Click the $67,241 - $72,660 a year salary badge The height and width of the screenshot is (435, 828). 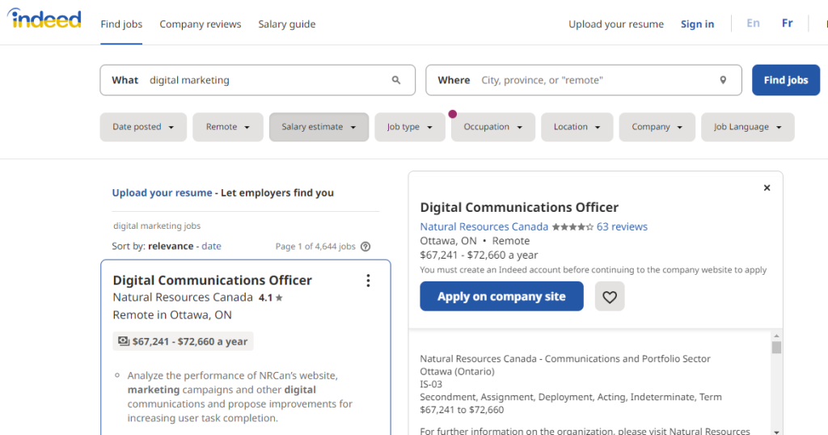click(x=184, y=341)
